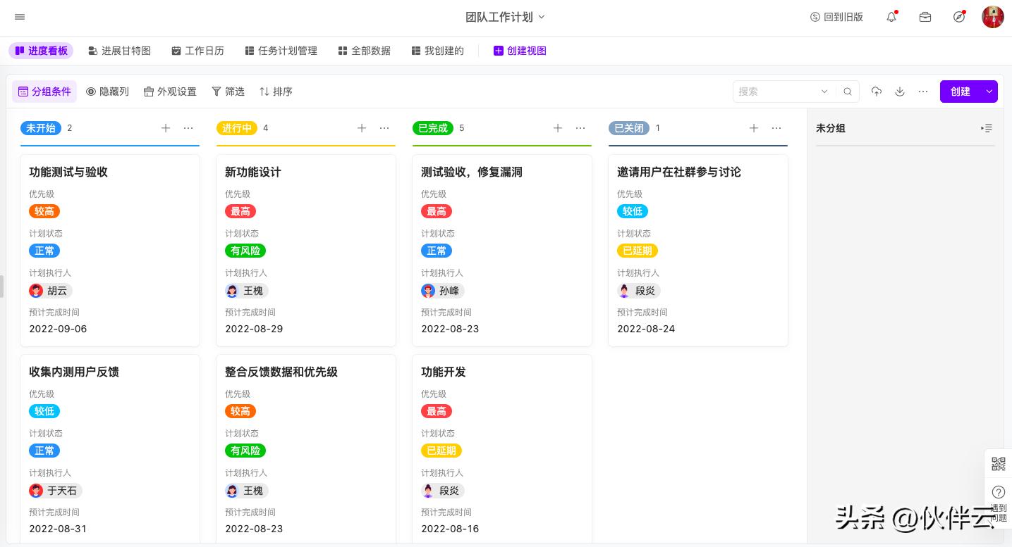1012x547 pixels.
Task: Click the cloud upload import icon
Action: pos(876,92)
